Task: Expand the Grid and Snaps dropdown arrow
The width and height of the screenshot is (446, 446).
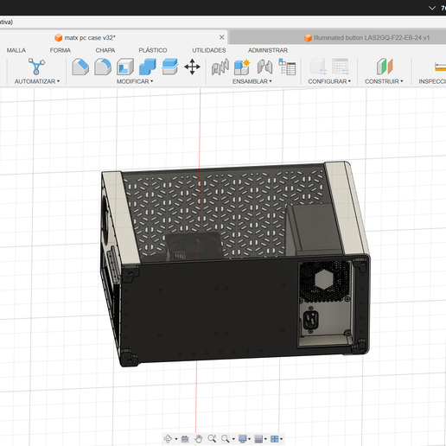Action: 265,439
